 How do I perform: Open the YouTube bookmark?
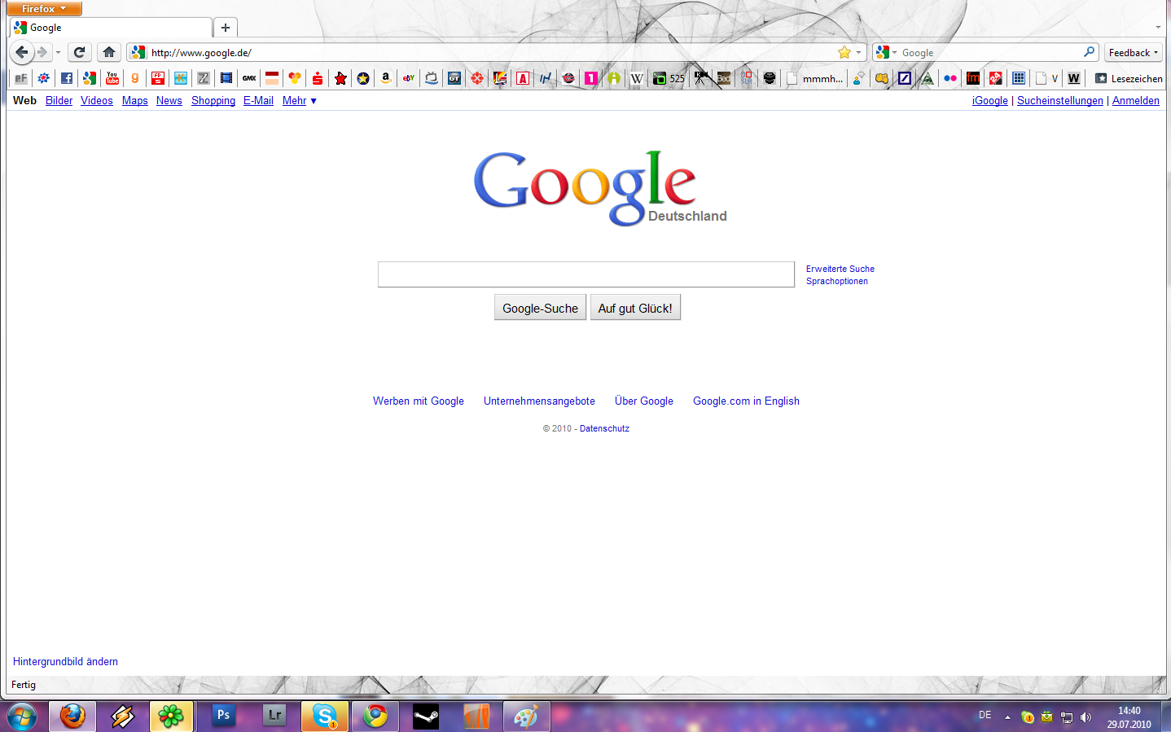coord(112,78)
